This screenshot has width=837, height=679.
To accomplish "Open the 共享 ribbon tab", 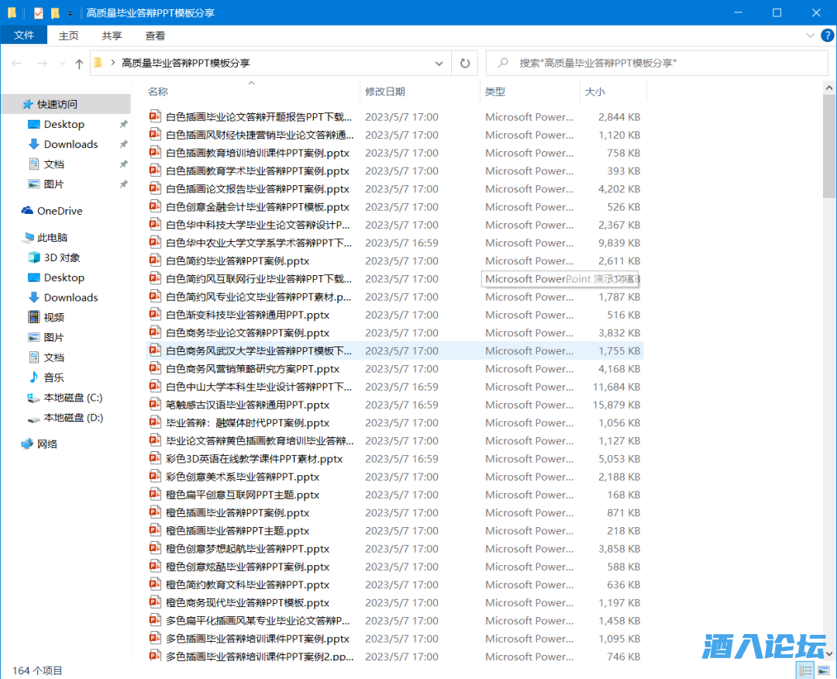I will pyautogui.click(x=112, y=36).
